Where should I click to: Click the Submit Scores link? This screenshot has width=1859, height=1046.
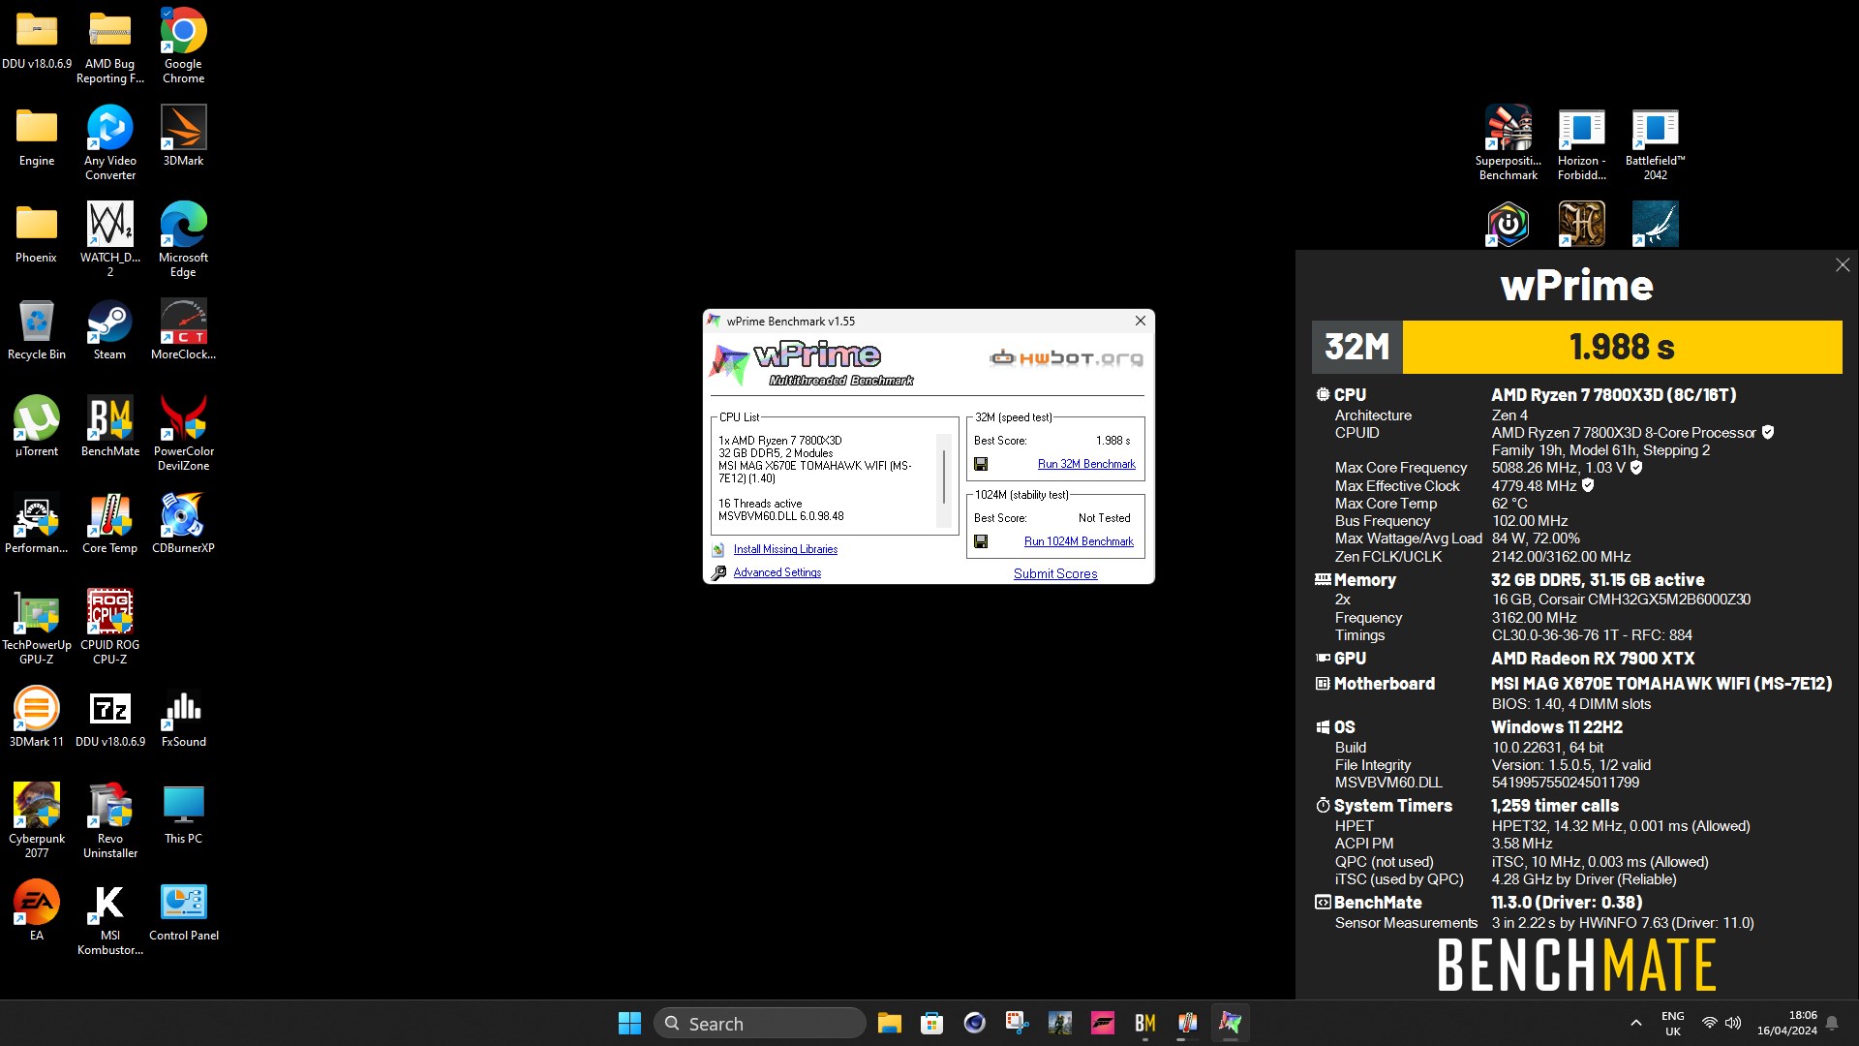pyautogui.click(x=1055, y=573)
